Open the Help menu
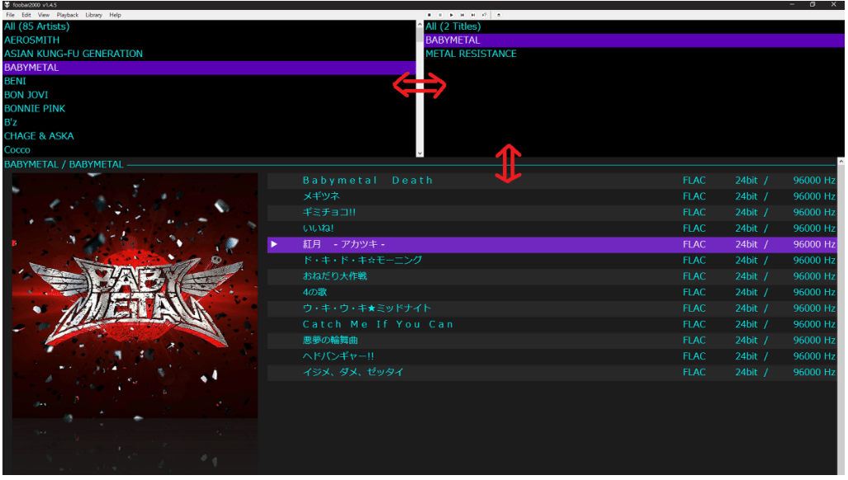This screenshot has width=848, height=480. click(116, 15)
